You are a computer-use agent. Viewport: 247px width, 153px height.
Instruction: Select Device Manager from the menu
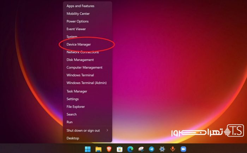(79, 45)
